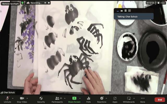
Task: Expand video options arrow next to Stop Video
Action: 27,98
